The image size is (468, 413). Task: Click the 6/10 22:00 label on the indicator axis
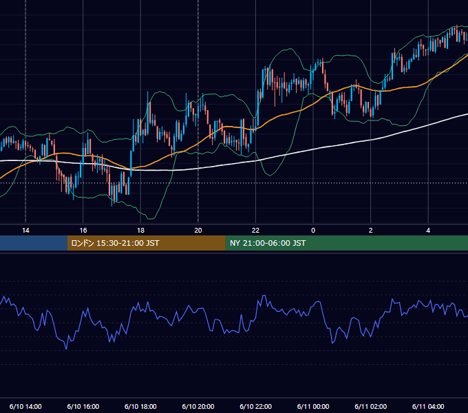pos(256,406)
